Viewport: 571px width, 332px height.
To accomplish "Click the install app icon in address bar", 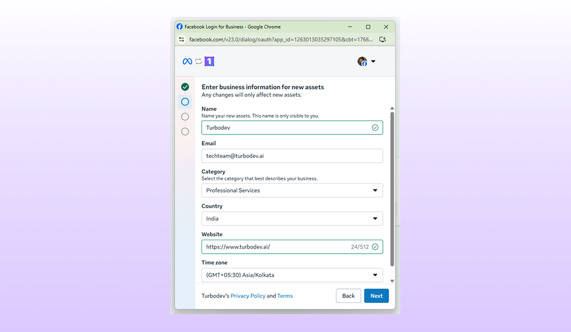I will [x=383, y=39].
